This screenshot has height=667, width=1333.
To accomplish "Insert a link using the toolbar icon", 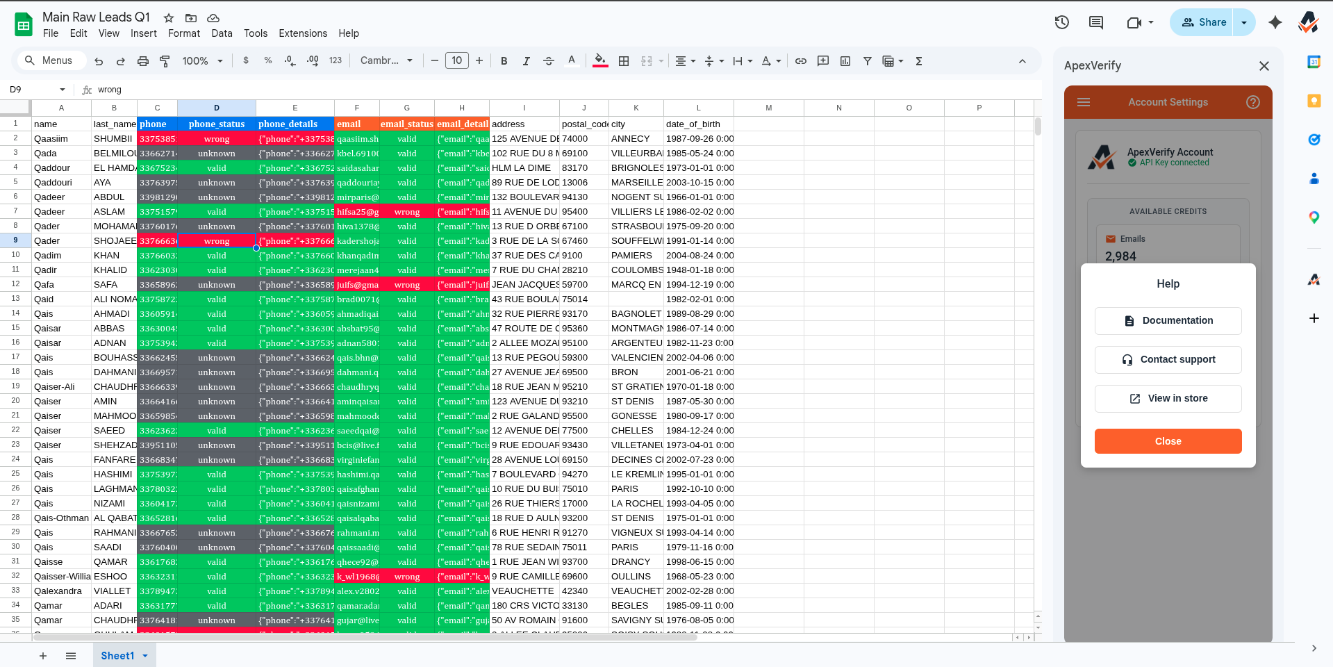I will click(x=800, y=61).
